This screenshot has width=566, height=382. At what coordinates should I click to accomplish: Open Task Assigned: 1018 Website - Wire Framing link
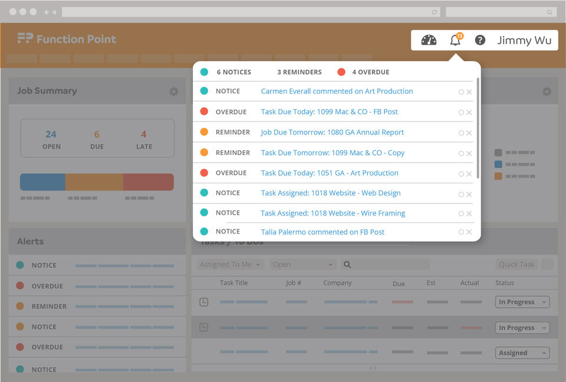(x=333, y=213)
